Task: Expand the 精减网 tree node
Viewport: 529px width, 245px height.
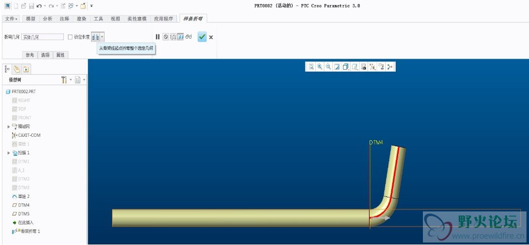Action: pyautogui.click(x=9, y=127)
